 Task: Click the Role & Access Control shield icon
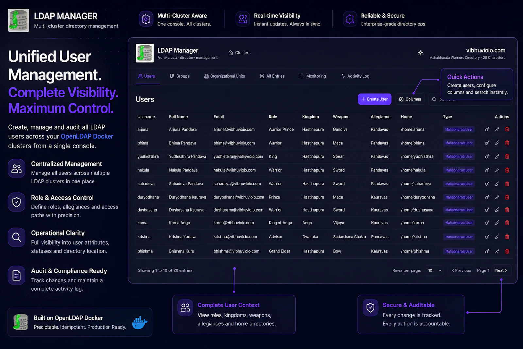(17, 202)
